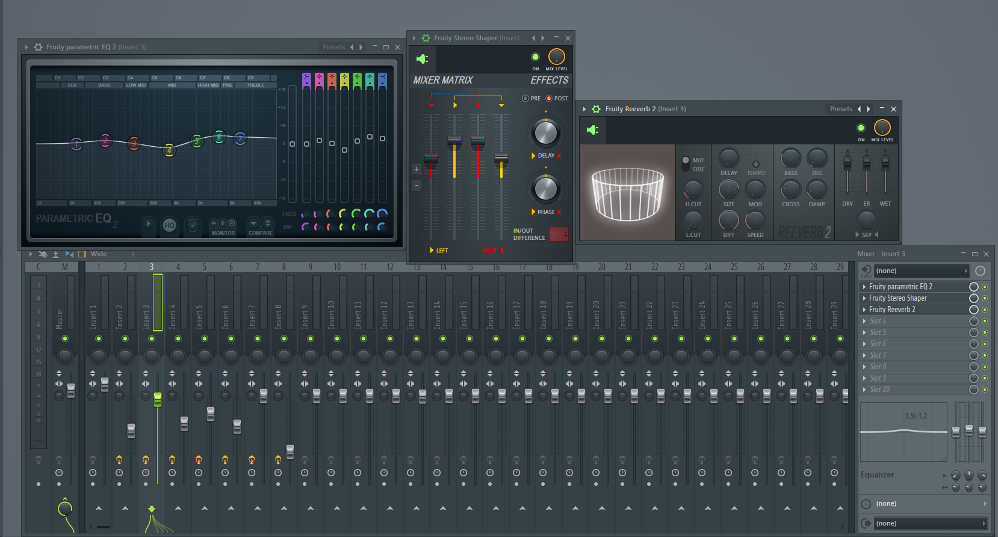Expand Fruity parametric EQ 2 slot arrow
The width and height of the screenshot is (998, 537).
pos(864,287)
